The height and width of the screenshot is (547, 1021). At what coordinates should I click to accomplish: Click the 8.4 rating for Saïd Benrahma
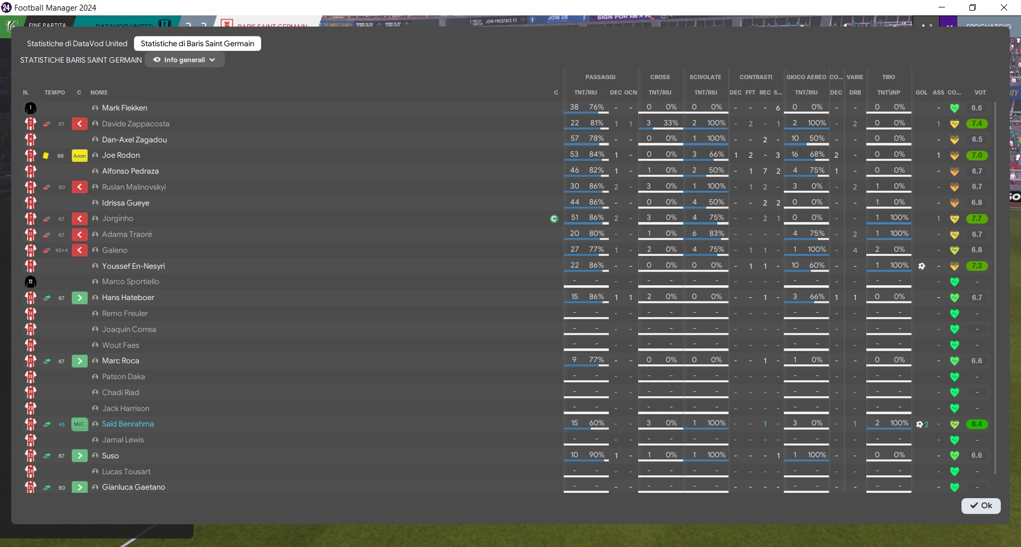(x=977, y=424)
